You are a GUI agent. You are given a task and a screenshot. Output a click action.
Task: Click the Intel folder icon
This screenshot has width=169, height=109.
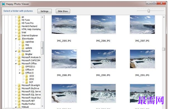click(19, 32)
